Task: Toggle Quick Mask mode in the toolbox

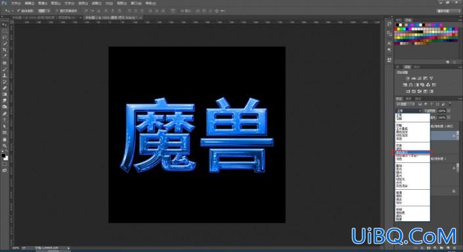Action: (x=5, y=164)
